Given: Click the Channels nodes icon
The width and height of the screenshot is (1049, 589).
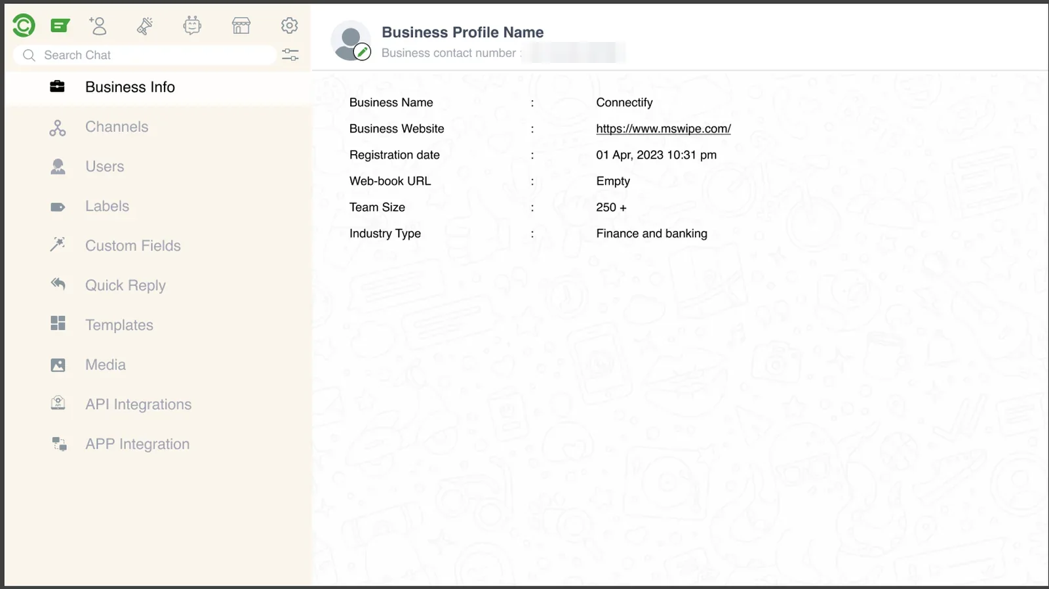Looking at the screenshot, I should pos(58,128).
